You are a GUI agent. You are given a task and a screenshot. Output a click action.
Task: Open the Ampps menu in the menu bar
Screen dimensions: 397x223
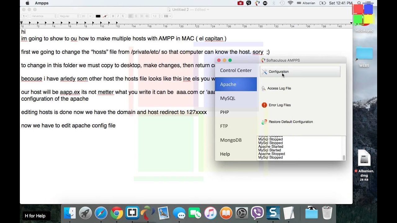pos(41,3)
